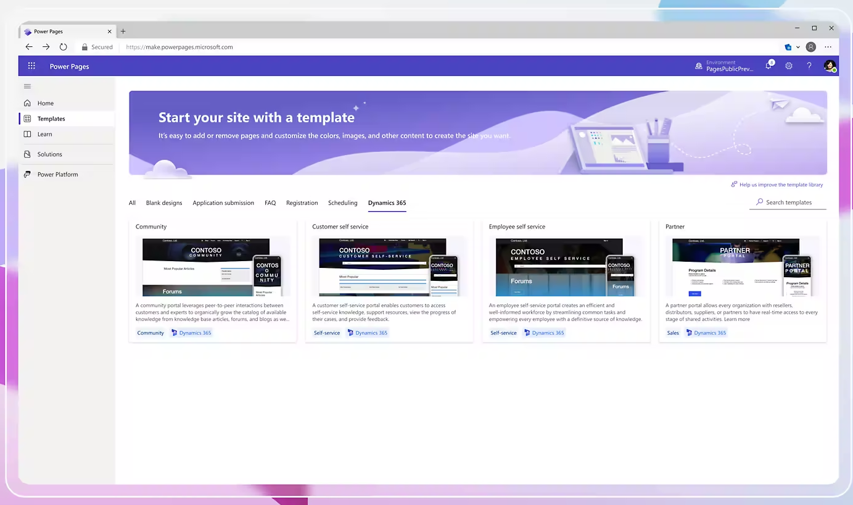The image size is (853, 505).
Task: Click the Power Pages title in the header
Action: click(70, 67)
